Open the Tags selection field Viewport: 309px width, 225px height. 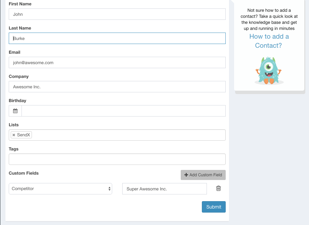(x=117, y=159)
